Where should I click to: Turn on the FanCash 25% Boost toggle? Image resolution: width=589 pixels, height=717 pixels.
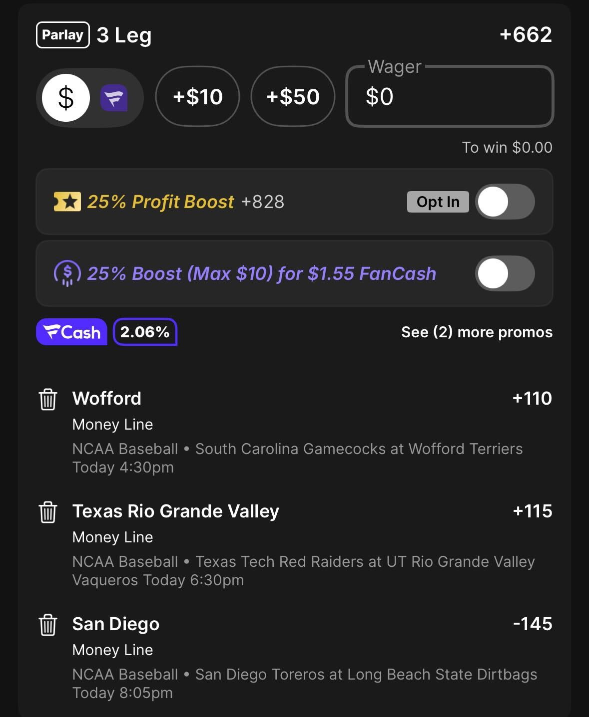505,274
